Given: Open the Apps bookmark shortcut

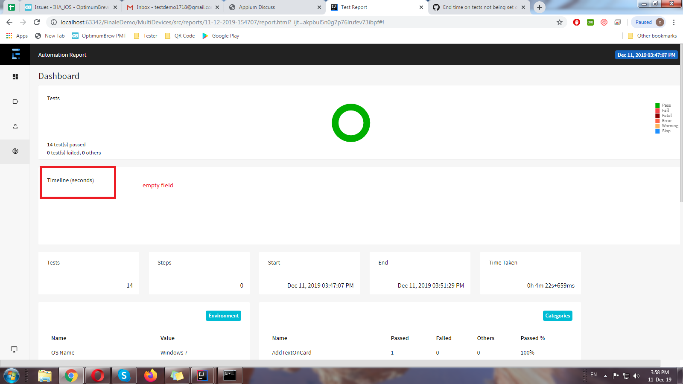Looking at the screenshot, I should (17, 36).
